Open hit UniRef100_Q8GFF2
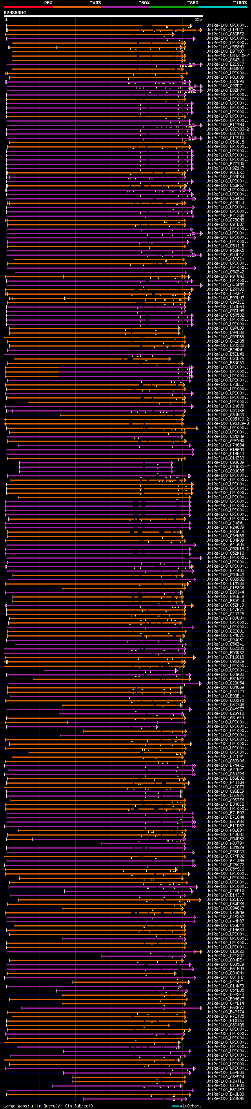This screenshot has width=251, height=1109. [x=225, y=34]
